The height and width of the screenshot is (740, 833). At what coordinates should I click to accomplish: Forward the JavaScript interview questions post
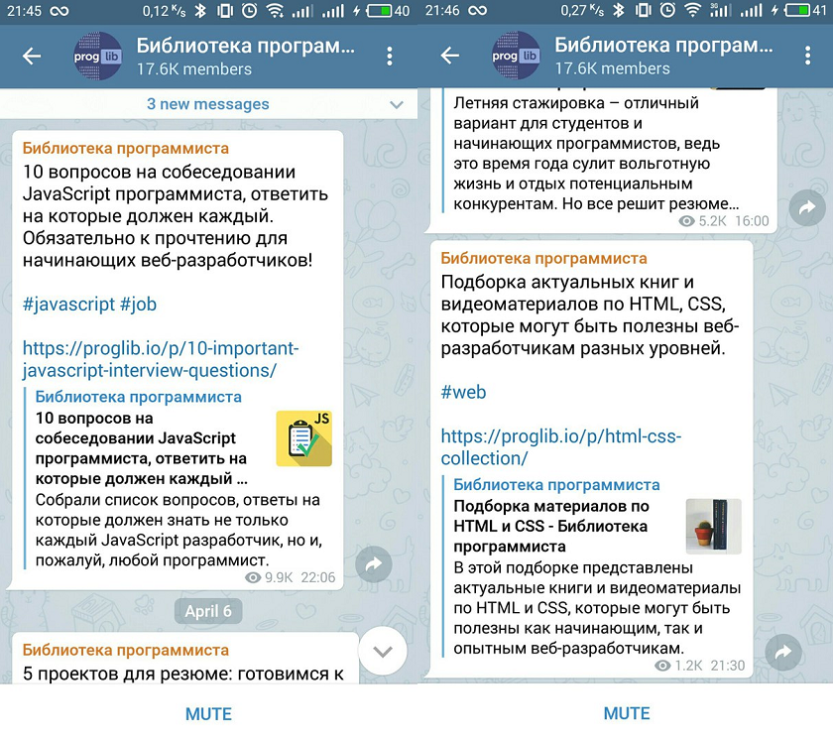point(374,564)
